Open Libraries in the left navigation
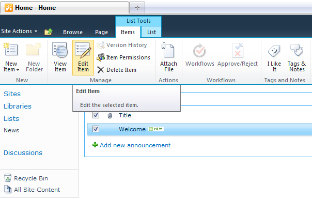Screen dimensions: 312x199 (18, 106)
